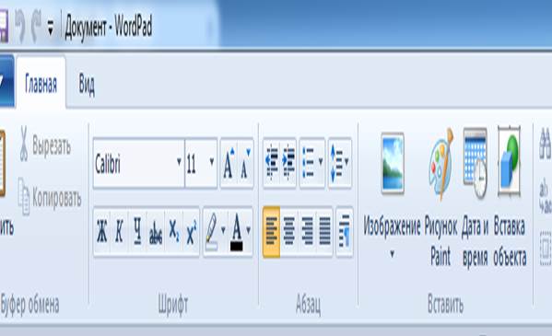Expand the font family dropdown arrow
Viewport: 552px width, 336px height.
[179, 163]
